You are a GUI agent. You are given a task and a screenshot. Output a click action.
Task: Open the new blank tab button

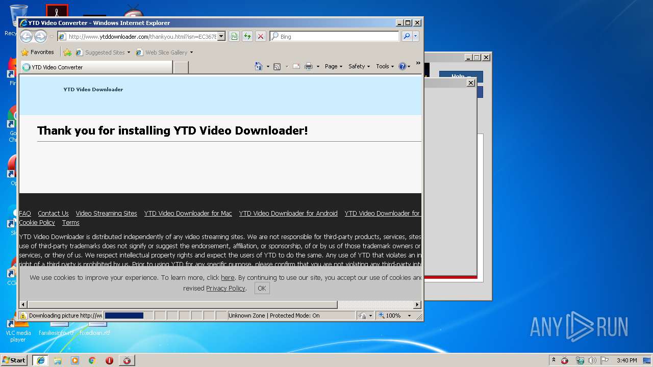pos(181,67)
